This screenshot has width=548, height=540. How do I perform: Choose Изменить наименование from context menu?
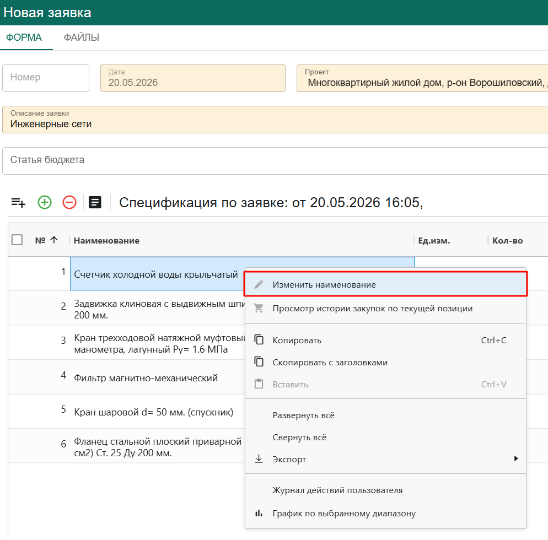[x=386, y=284]
